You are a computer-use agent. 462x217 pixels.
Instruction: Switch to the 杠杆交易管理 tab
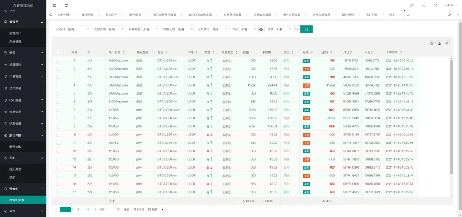pyautogui.click(x=321, y=15)
